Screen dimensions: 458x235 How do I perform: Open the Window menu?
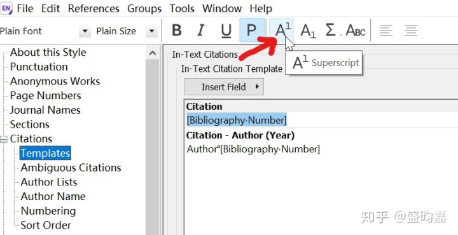tap(222, 8)
